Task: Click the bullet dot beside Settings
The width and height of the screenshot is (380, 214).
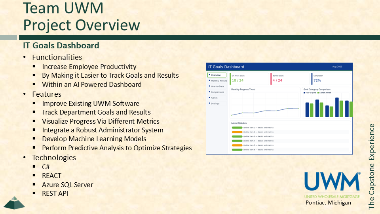Action: pyautogui.click(x=209, y=103)
